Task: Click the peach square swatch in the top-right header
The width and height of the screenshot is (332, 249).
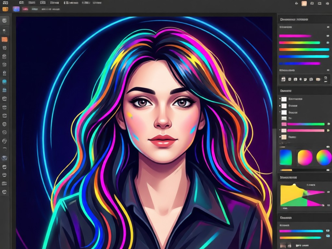Action: click(304, 3)
